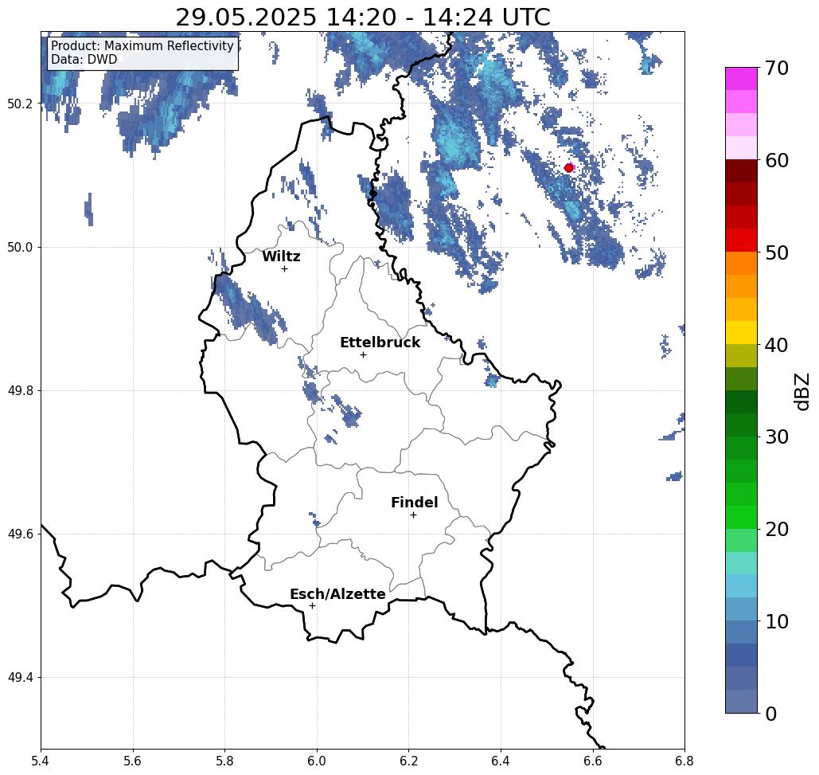Click the bright red 50 dBZ color band

[x=741, y=241]
